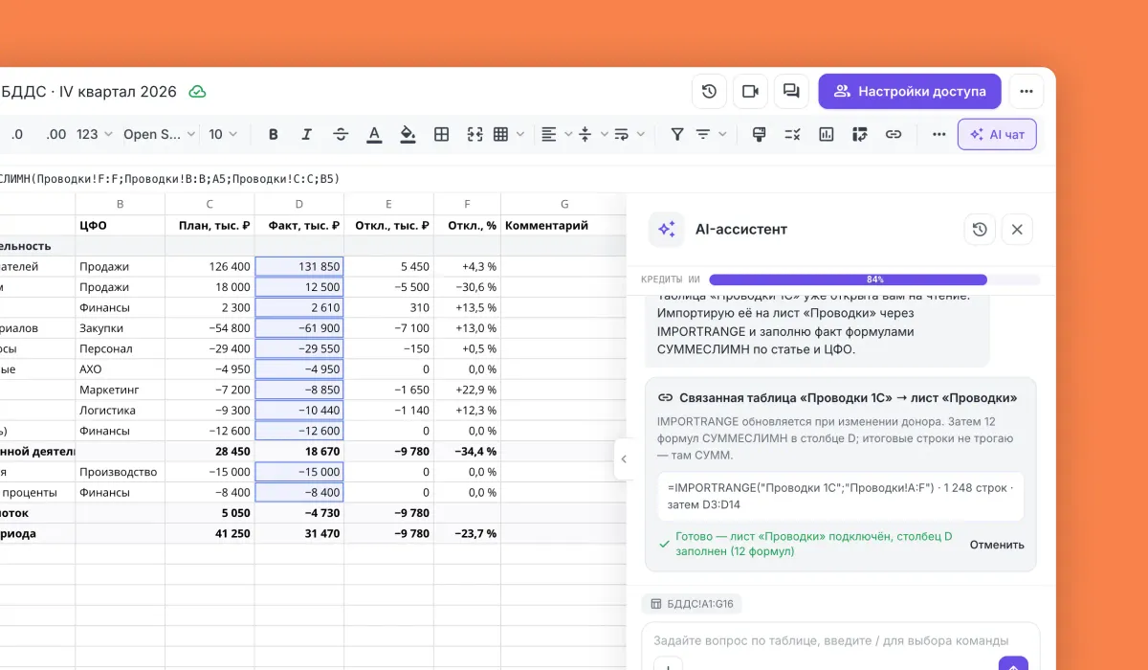Click the Настройки доступа button
This screenshot has height=670, width=1148.
pos(910,92)
